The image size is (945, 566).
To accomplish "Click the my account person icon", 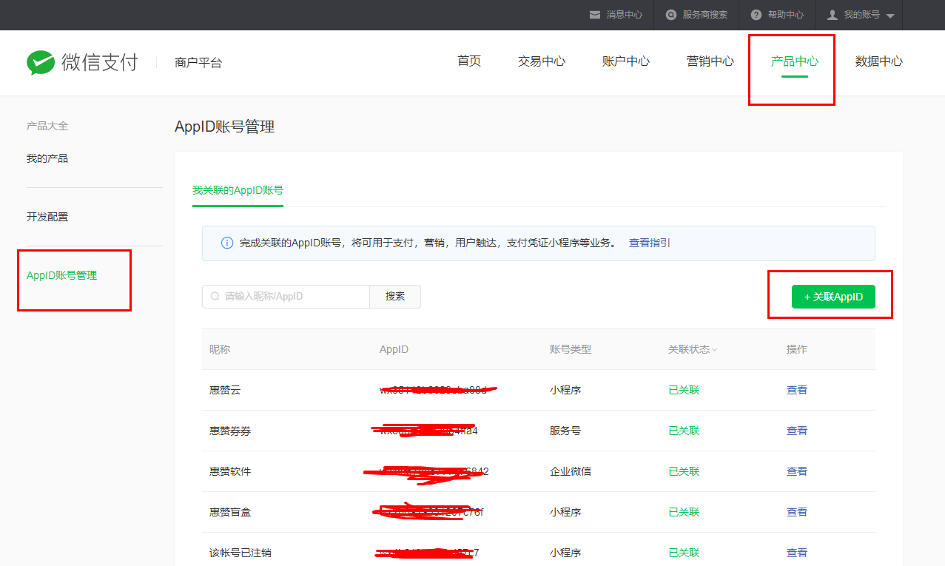I will (x=833, y=15).
